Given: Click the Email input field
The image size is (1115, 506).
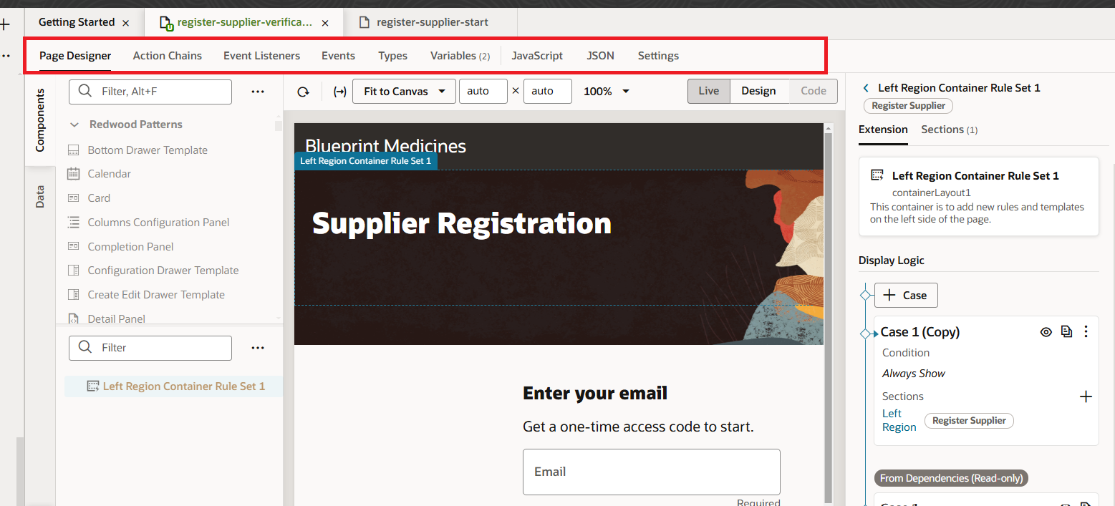Looking at the screenshot, I should [650, 472].
